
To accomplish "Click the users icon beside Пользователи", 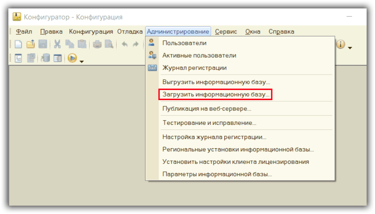I will pyautogui.click(x=152, y=43).
